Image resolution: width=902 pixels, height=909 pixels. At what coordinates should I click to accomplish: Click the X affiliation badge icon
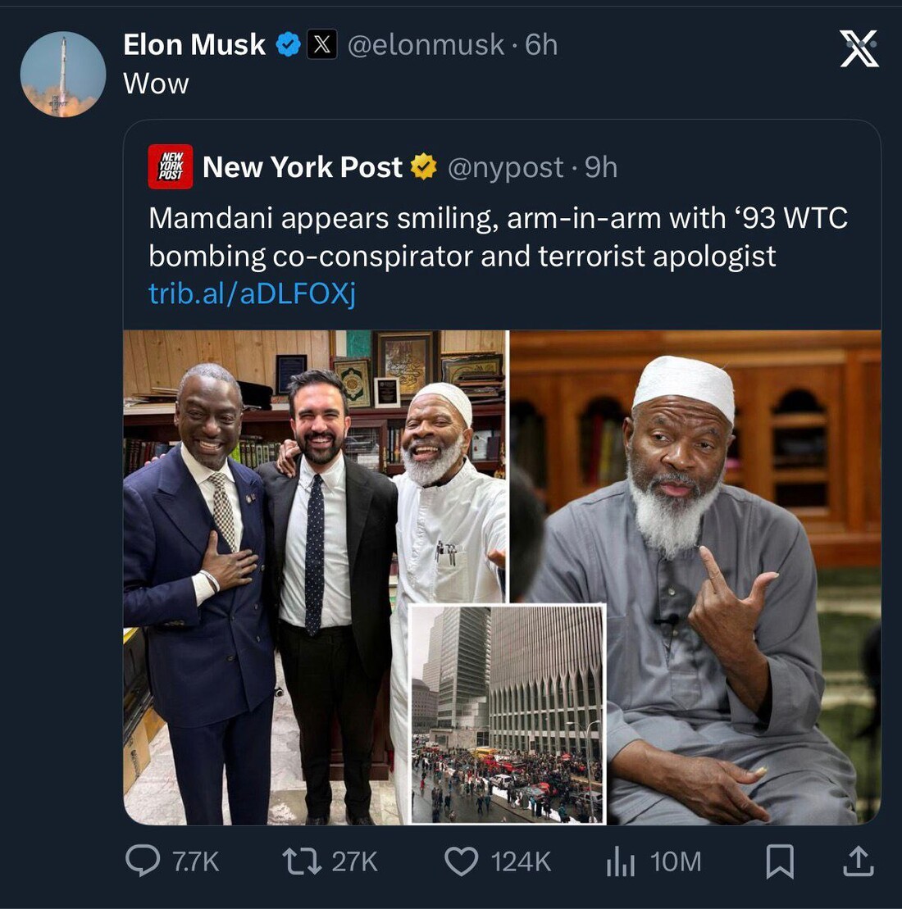[321, 45]
